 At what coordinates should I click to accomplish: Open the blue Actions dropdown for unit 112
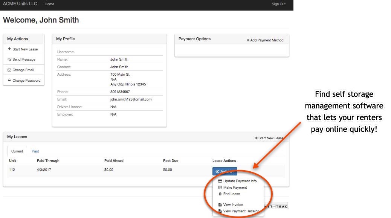(x=225, y=172)
